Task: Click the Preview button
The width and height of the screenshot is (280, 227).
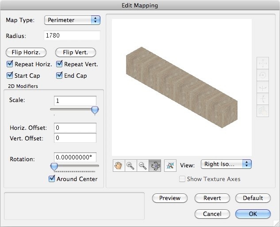Action: pos(169,198)
